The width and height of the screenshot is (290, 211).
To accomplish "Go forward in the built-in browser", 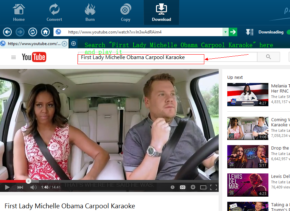I will click(x=20, y=32).
